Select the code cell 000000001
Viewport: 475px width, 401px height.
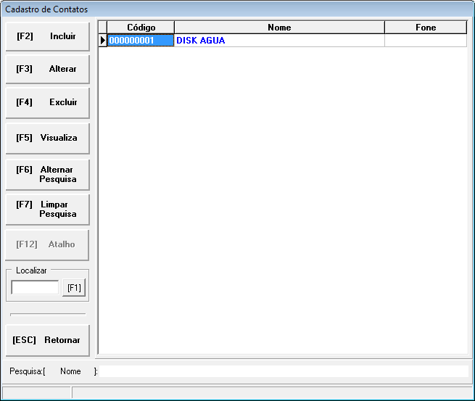point(141,41)
